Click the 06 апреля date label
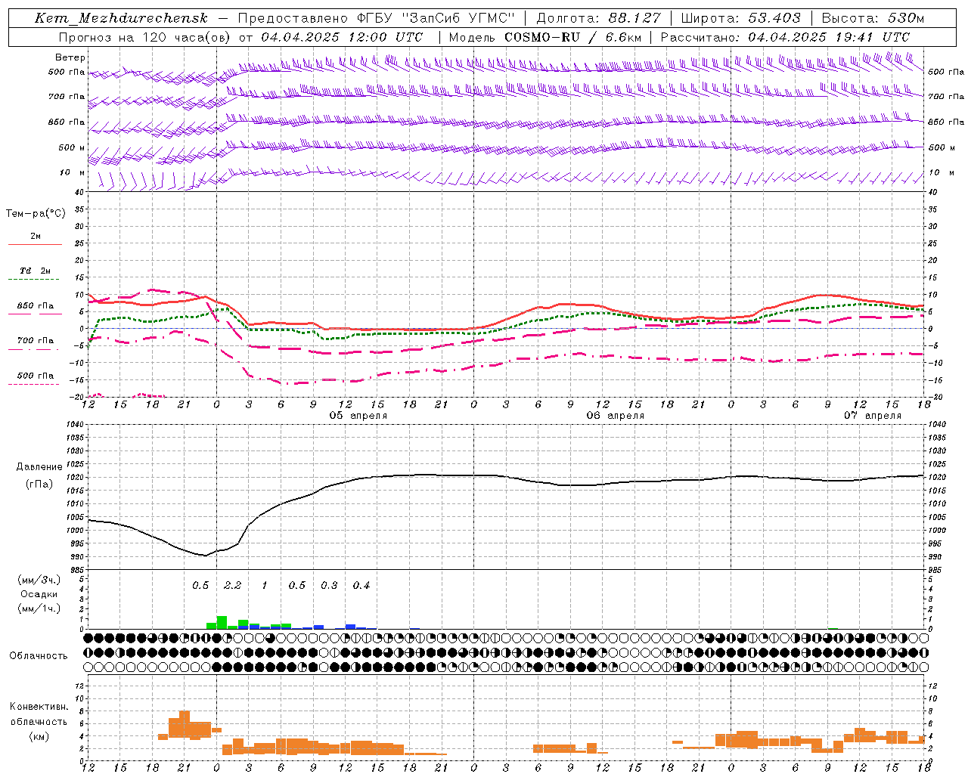This screenshot has width=968, height=774. coord(616,416)
